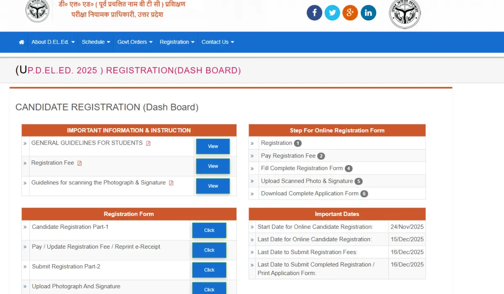Click the PDF icon next to General Guidelines
Image resolution: width=504 pixels, height=294 pixels.
coord(148,143)
